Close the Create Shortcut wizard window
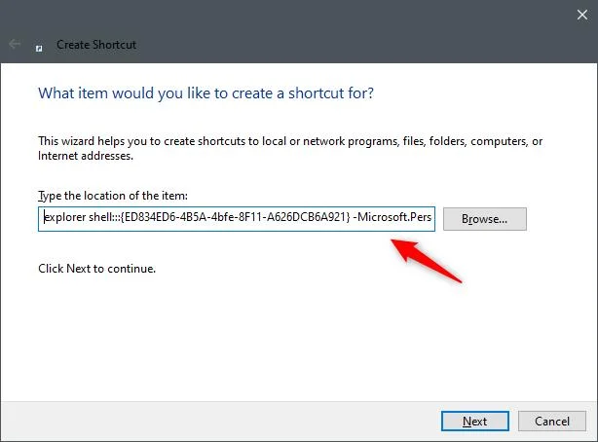Viewport: 598px width, 442px height. (582, 15)
